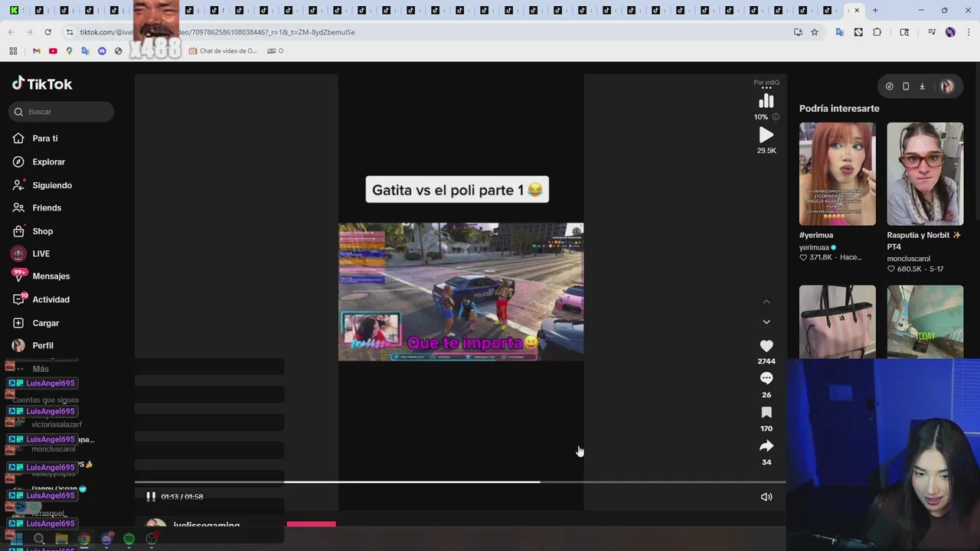Open Mensajes inbox
This screenshot has width=980, height=551.
(x=41, y=276)
